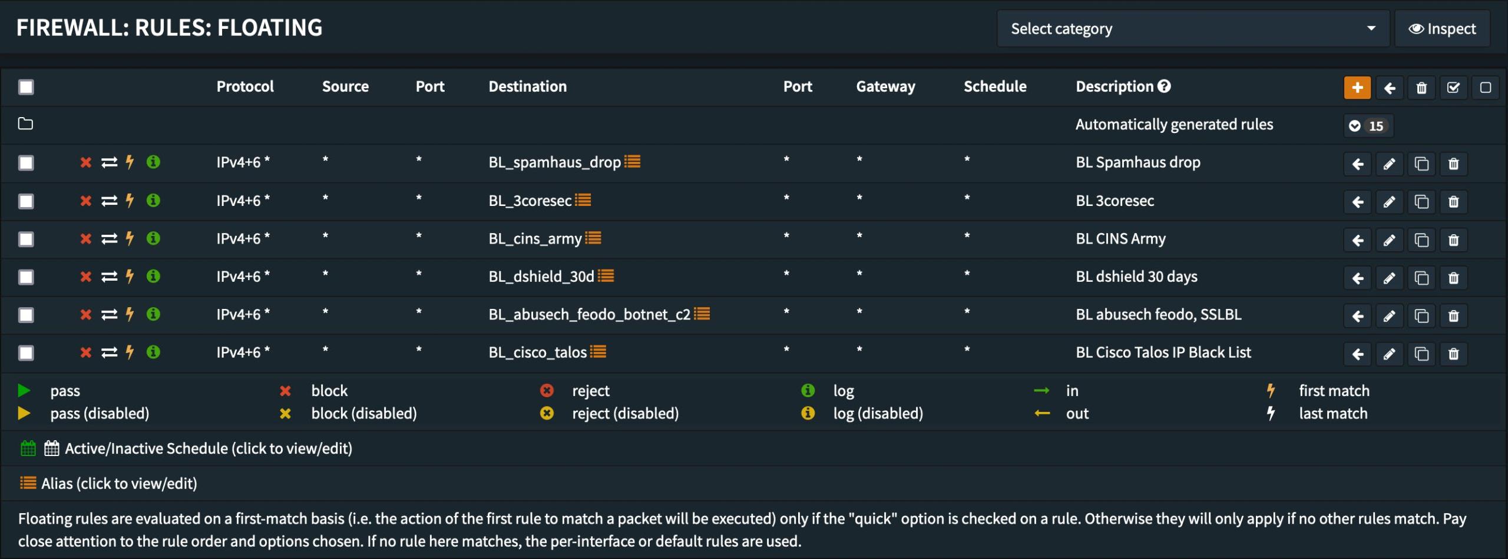Toggle the block icon on BL dshield rule
The image size is (1508, 559).
click(86, 277)
